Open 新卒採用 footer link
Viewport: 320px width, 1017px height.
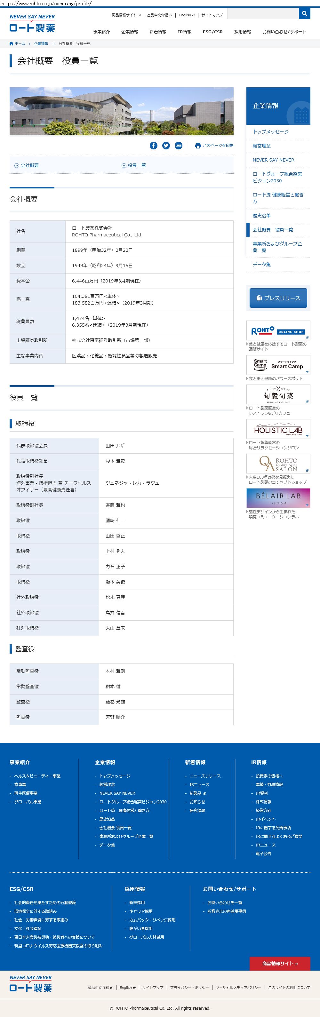pyautogui.click(x=137, y=902)
